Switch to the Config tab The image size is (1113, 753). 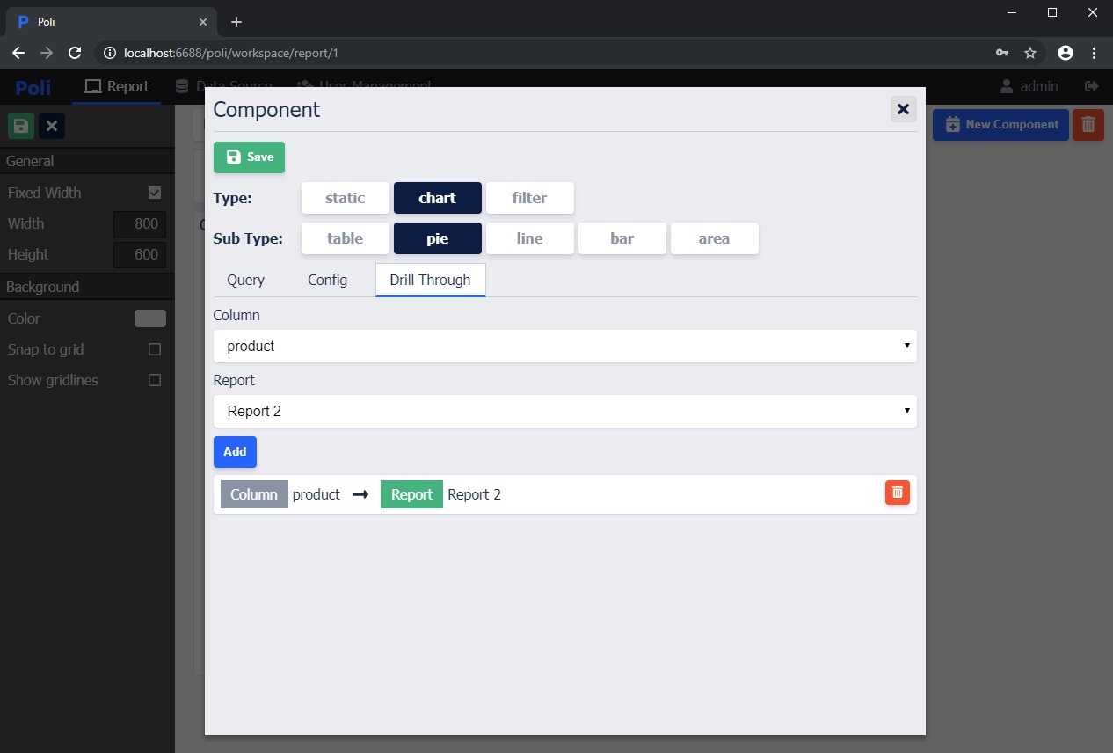click(x=327, y=280)
